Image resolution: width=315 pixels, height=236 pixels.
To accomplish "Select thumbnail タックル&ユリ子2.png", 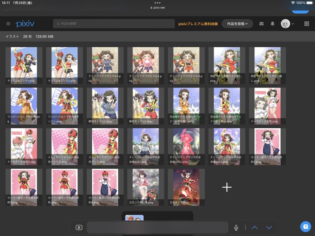I will point(64,65).
